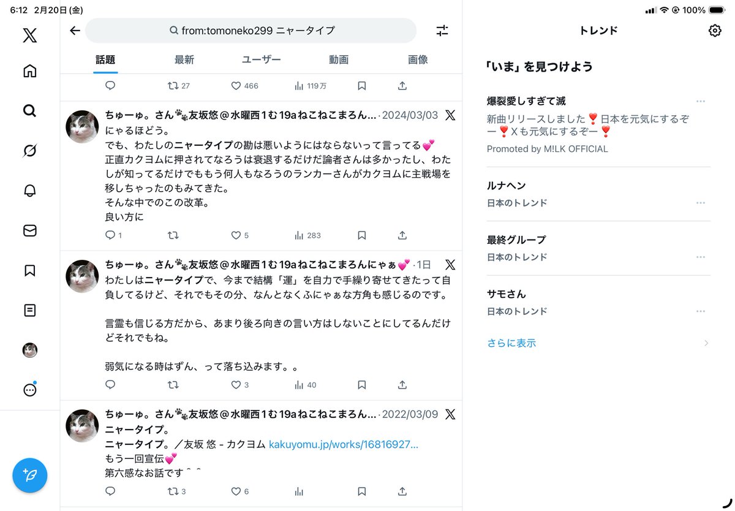Compose a new post
The height and width of the screenshot is (511, 735).
(x=29, y=475)
